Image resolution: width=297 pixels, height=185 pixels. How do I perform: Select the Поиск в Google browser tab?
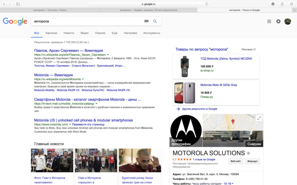pyautogui.click(x=244, y=10)
